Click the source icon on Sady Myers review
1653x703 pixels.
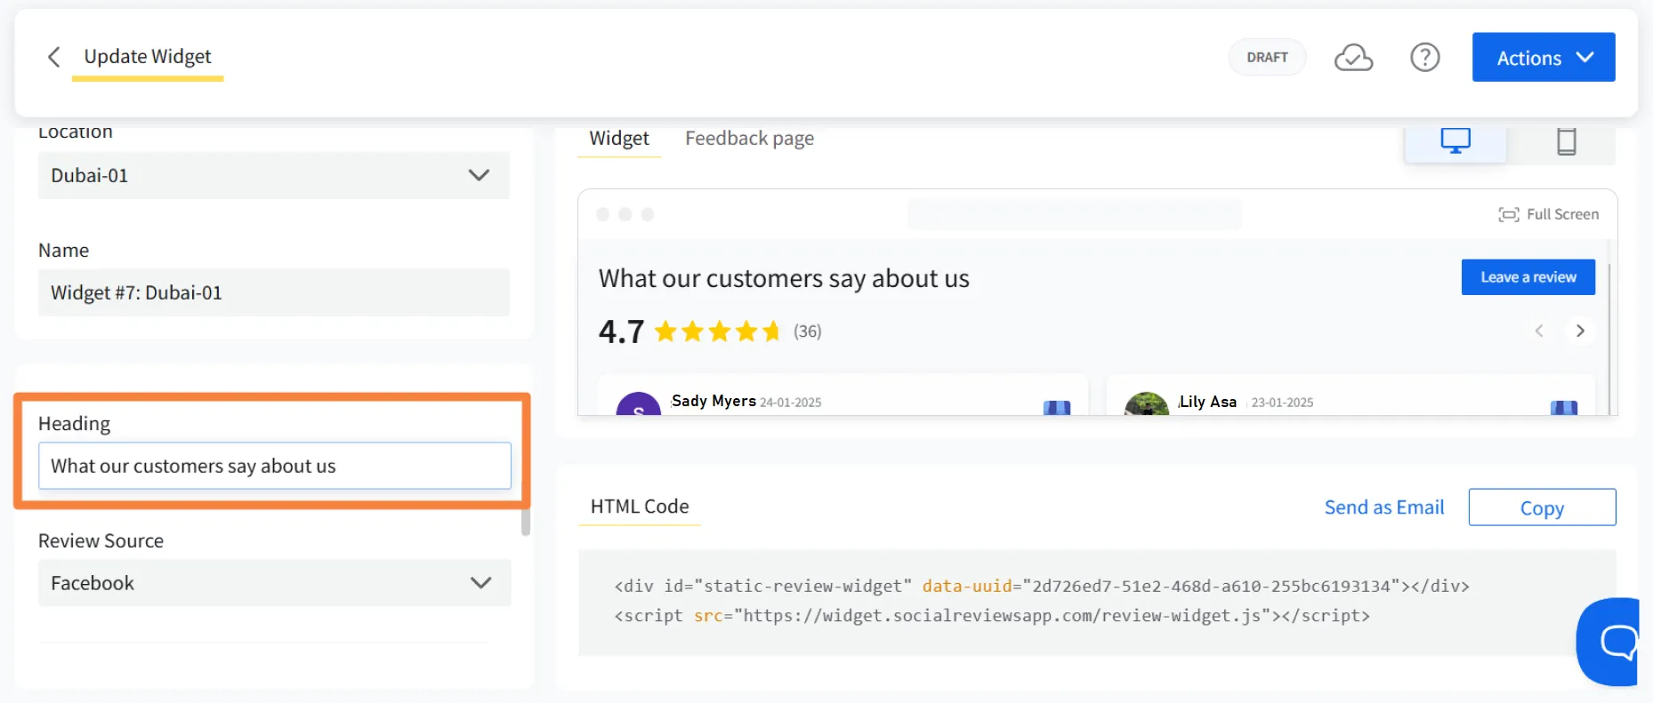click(x=1056, y=408)
